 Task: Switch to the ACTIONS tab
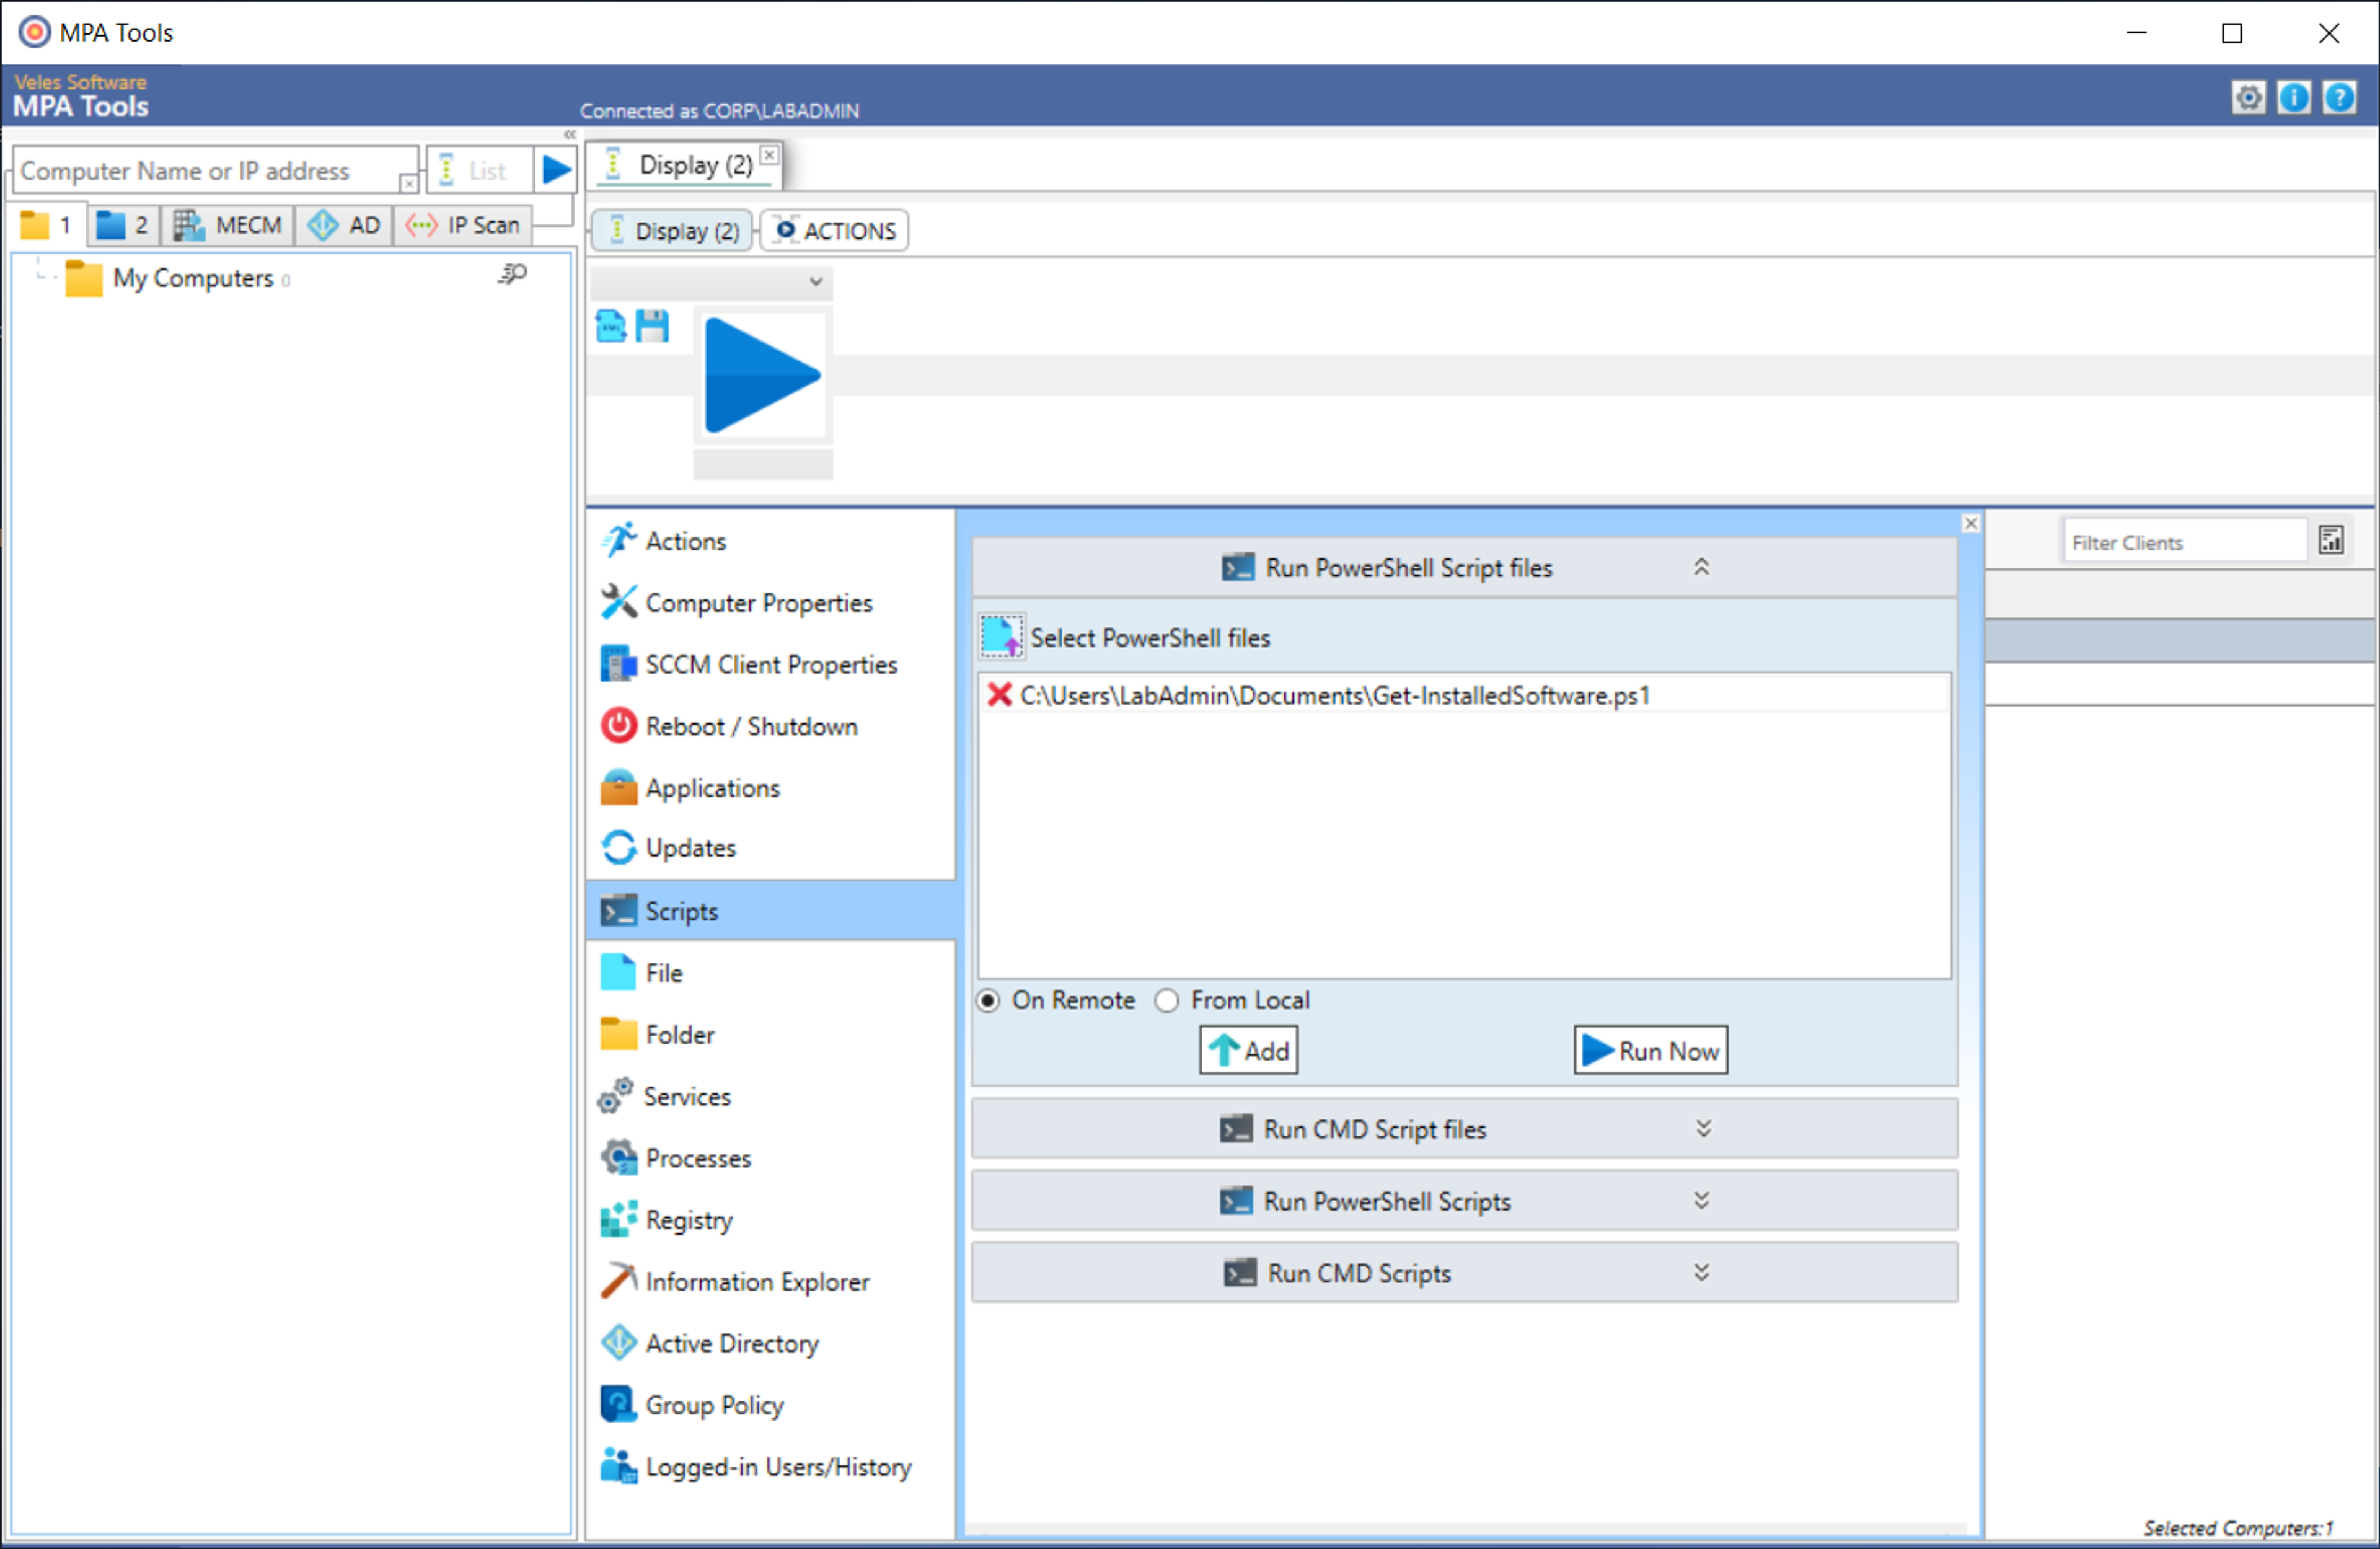(835, 231)
